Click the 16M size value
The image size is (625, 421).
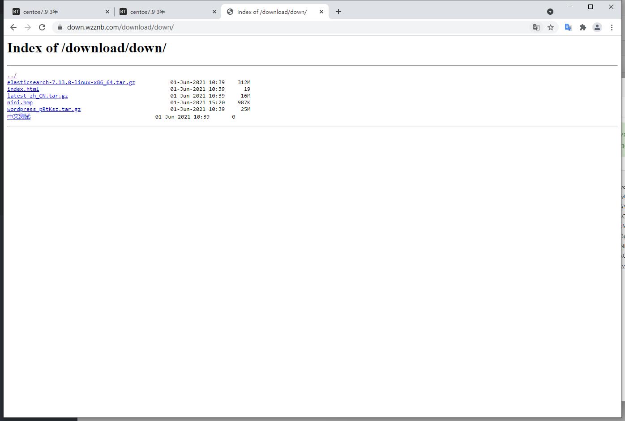pyautogui.click(x=245, y=96)
